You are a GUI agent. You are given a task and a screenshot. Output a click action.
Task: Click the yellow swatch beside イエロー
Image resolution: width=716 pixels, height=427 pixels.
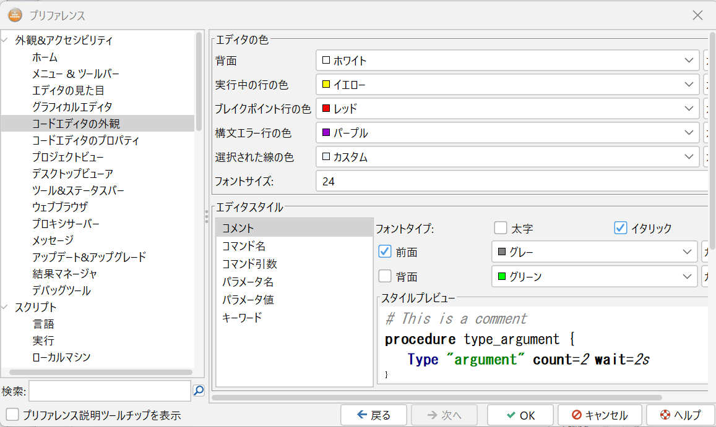[326, 84]
